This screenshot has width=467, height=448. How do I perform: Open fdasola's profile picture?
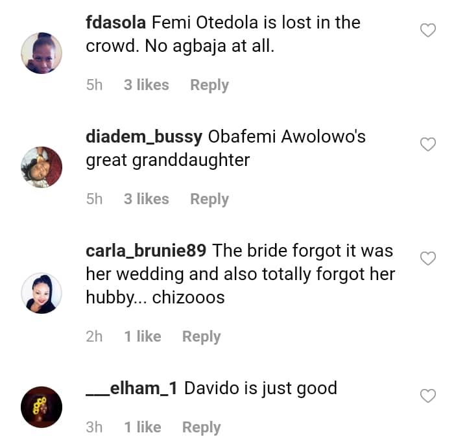point(42,53)
